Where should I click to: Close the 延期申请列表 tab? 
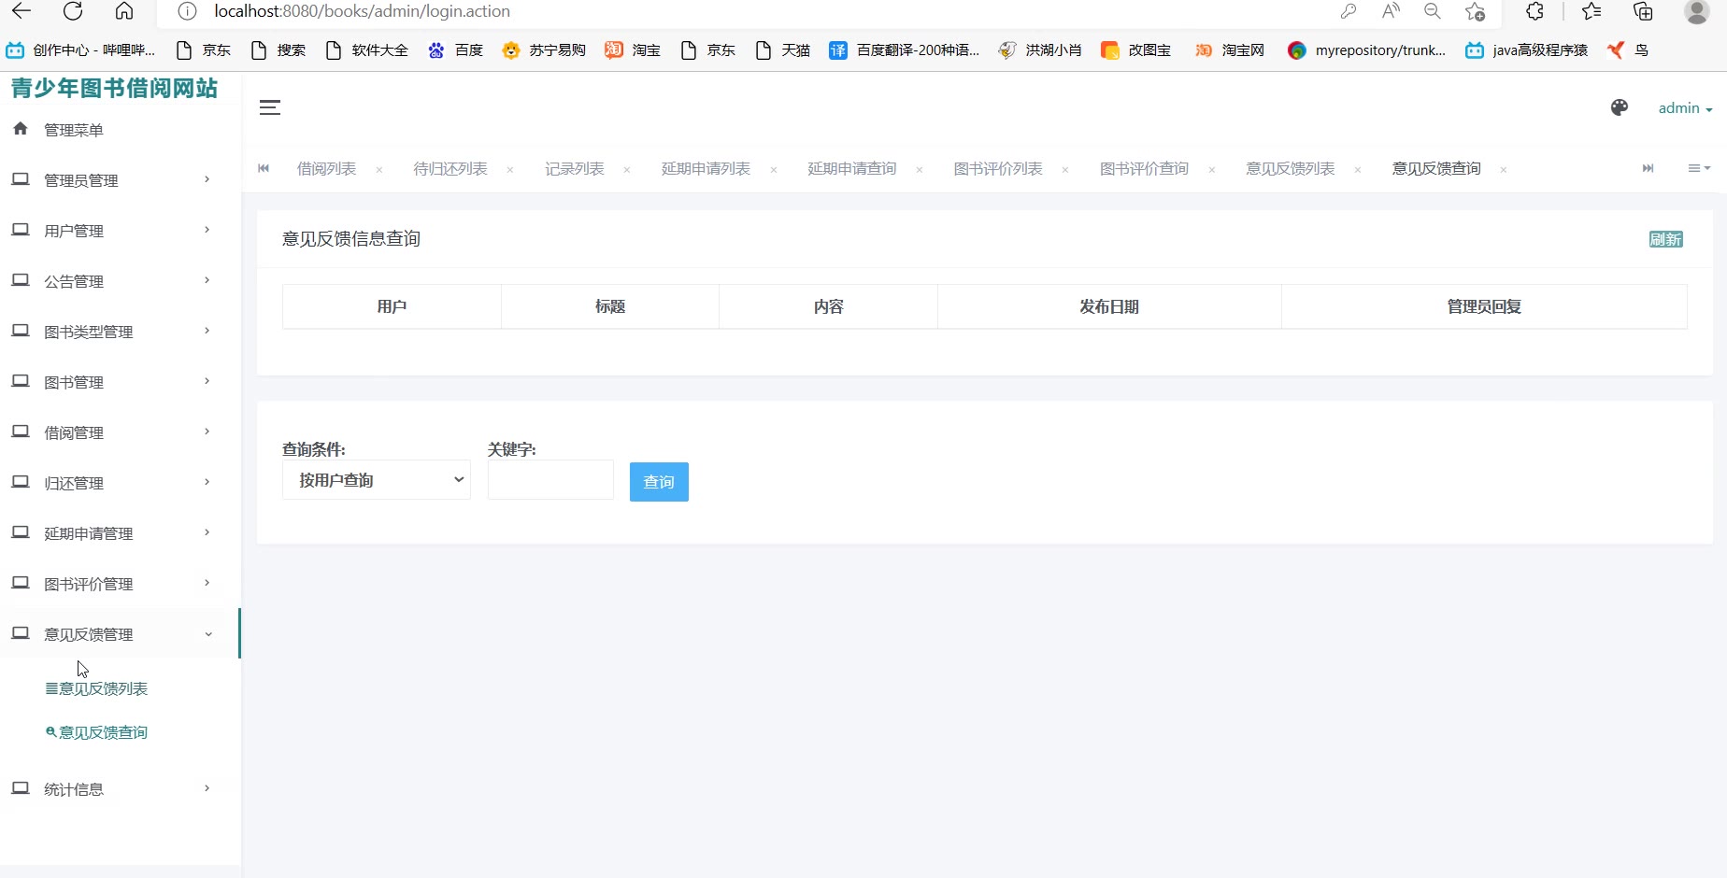point(774,170)
